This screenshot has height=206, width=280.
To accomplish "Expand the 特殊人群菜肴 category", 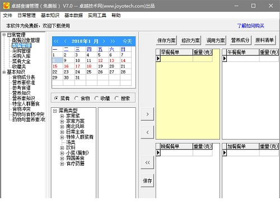I will (62, 137).
